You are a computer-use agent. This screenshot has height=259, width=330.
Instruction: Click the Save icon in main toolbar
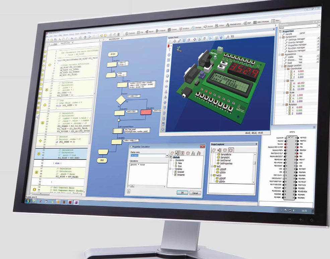coord(55,40)
